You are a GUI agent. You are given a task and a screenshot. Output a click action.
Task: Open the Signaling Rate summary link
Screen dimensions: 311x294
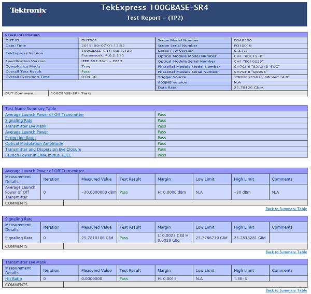(18, 120)
